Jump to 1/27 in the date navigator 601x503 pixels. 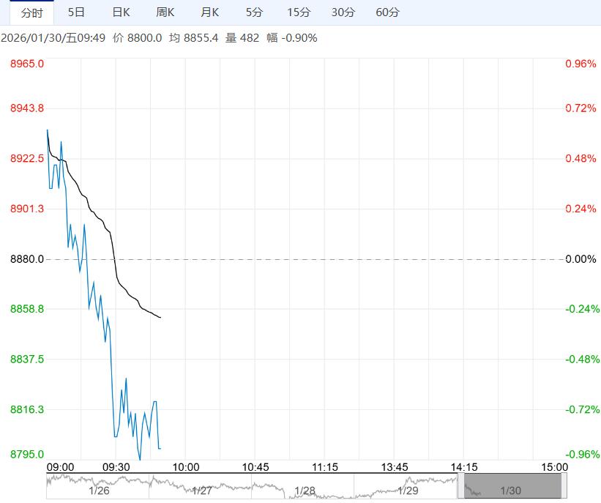coord(201,490)
